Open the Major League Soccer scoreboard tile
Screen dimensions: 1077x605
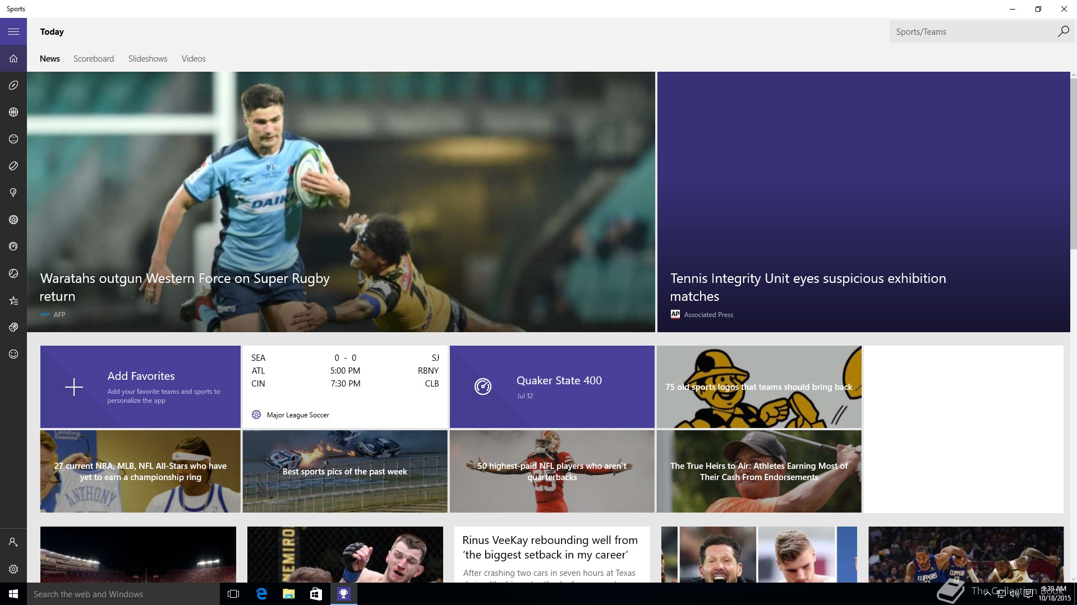click(345, 387)
